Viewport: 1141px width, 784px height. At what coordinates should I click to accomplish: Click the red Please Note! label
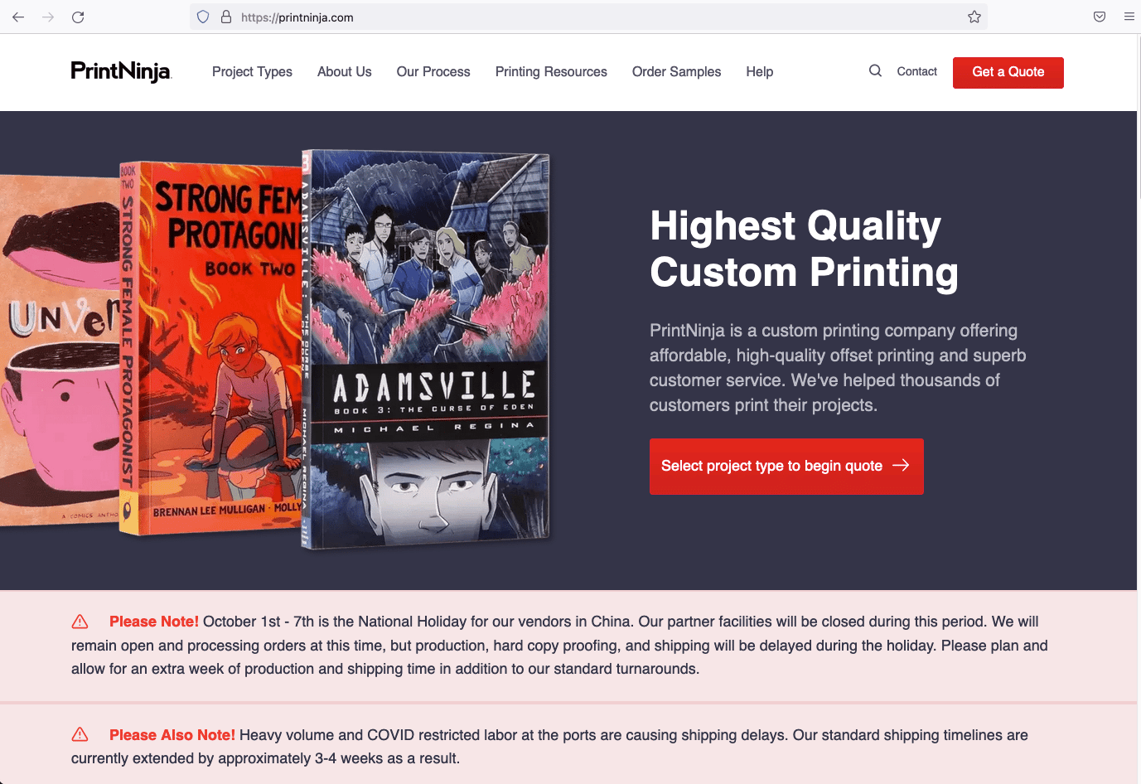154,622
